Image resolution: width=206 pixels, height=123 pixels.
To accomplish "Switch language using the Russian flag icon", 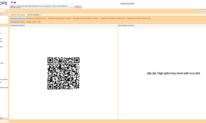I will click(15, 2).
